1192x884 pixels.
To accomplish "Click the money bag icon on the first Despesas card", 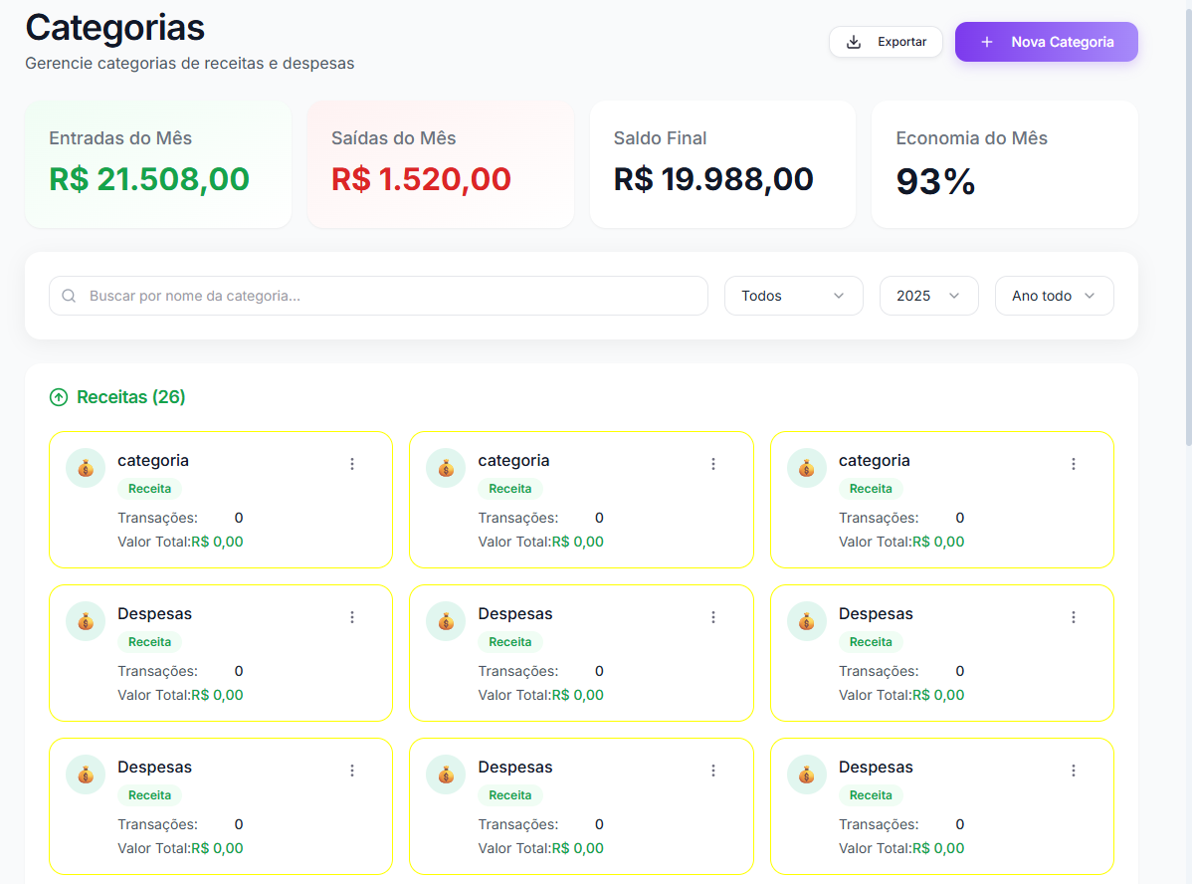I will pos(85,620).
